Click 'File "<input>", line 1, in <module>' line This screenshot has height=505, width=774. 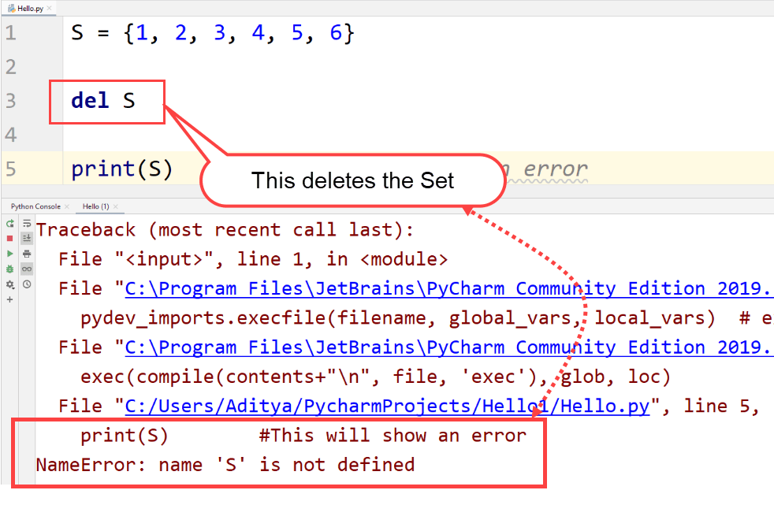(x=253, y=259)
